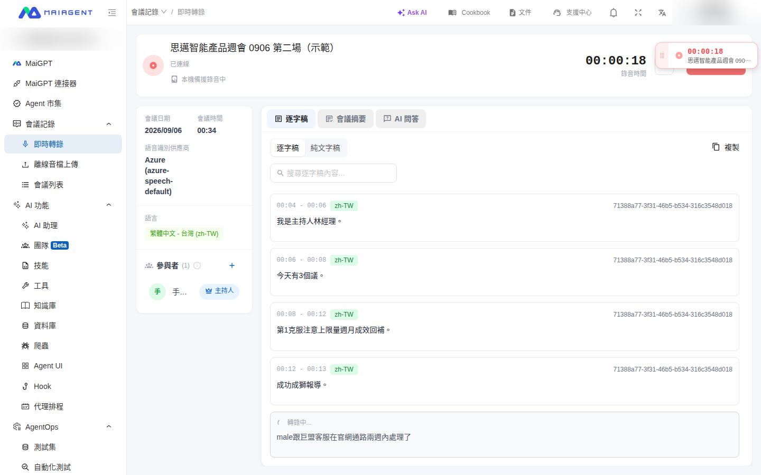Collapse the 會議記錄 sidebar group
This screenshot has height=475, width=761.
click(63, 124)
